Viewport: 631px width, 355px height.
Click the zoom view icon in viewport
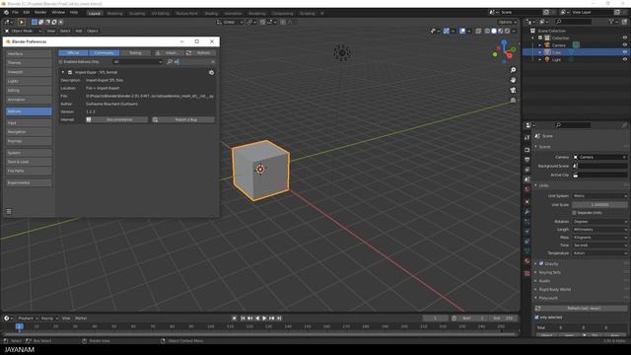[513, 70]
